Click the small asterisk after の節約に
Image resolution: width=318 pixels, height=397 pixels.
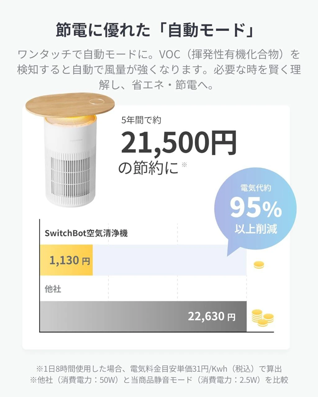pyautogui.click(x=184, y=165)
